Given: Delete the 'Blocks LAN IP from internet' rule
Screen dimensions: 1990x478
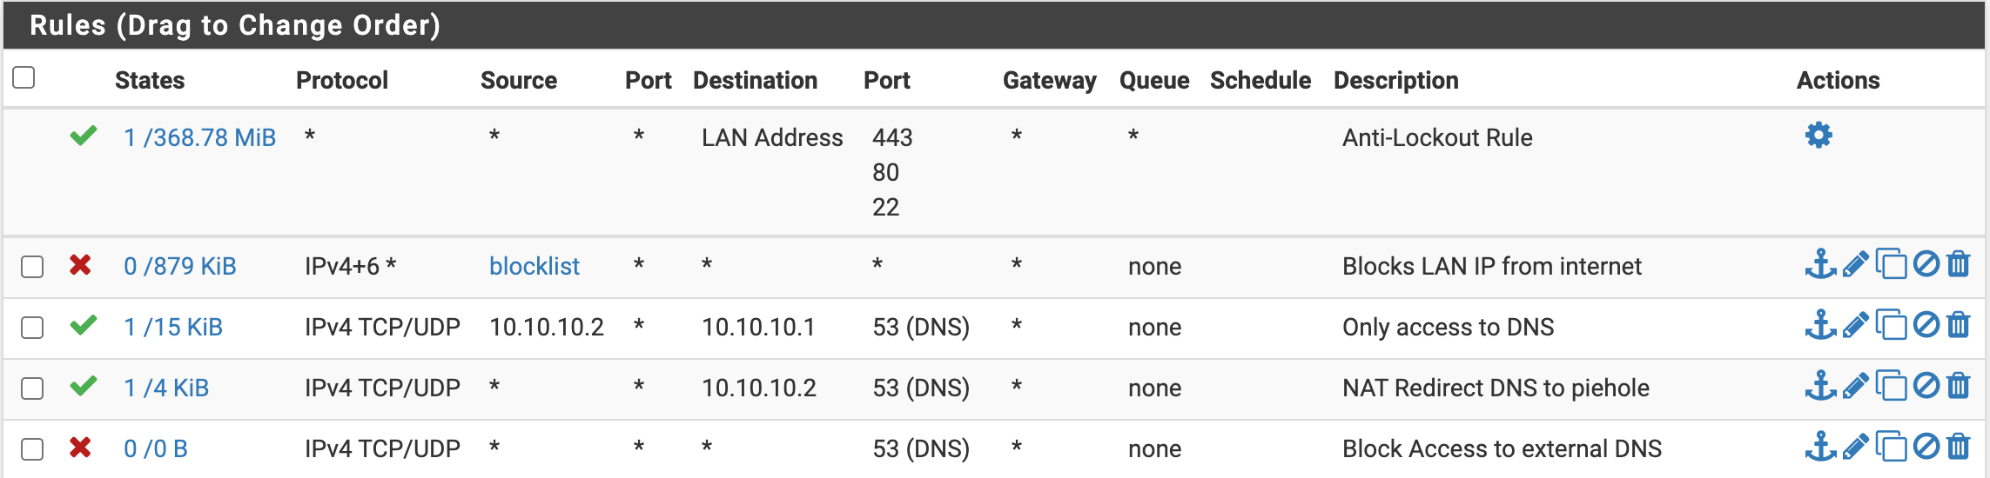Looking at the screenshot, I should [x=1959, y=264].
